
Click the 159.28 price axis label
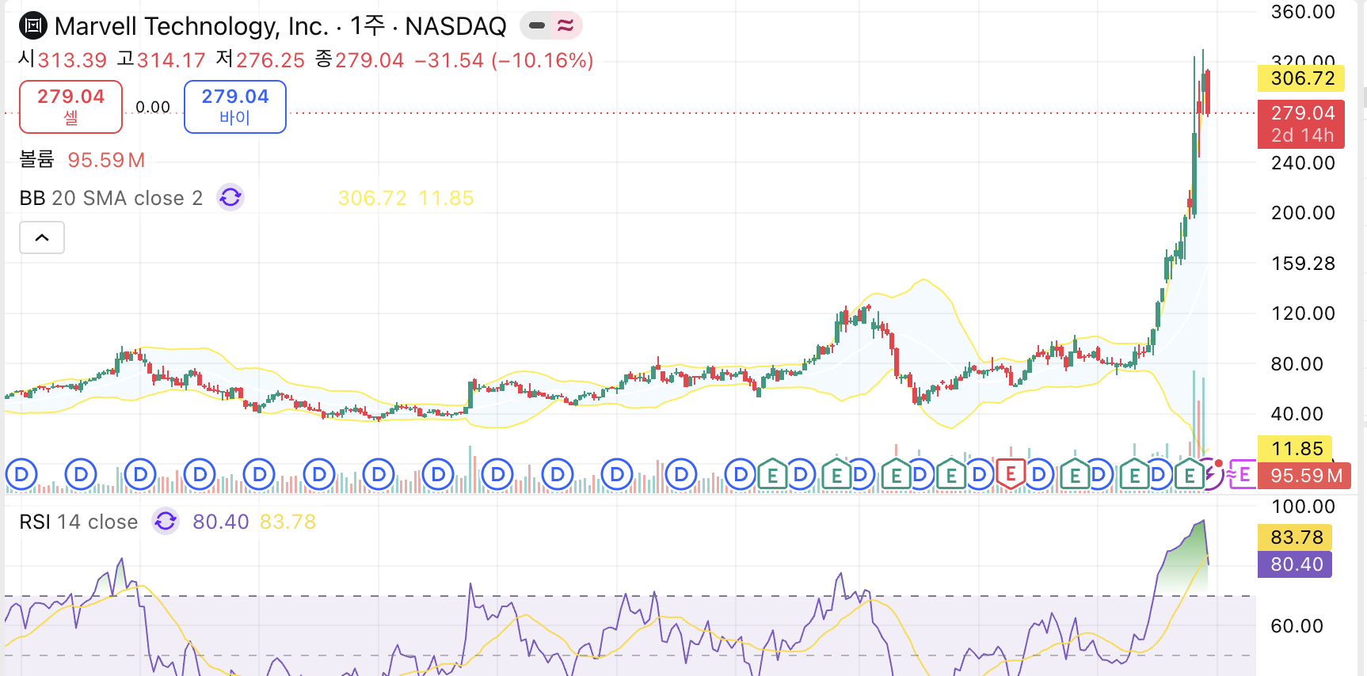(x=1303, y=264)
